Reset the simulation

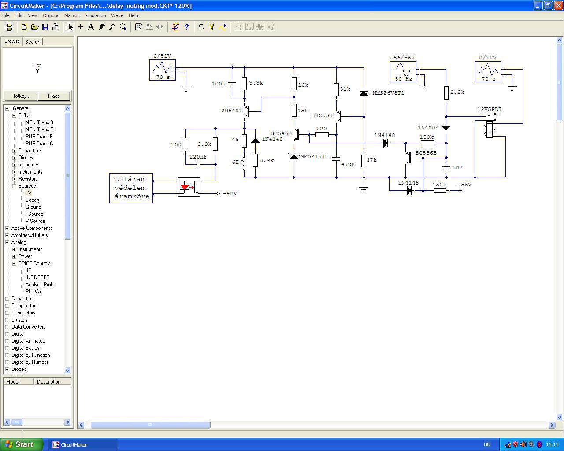click(x=201, y=27)
